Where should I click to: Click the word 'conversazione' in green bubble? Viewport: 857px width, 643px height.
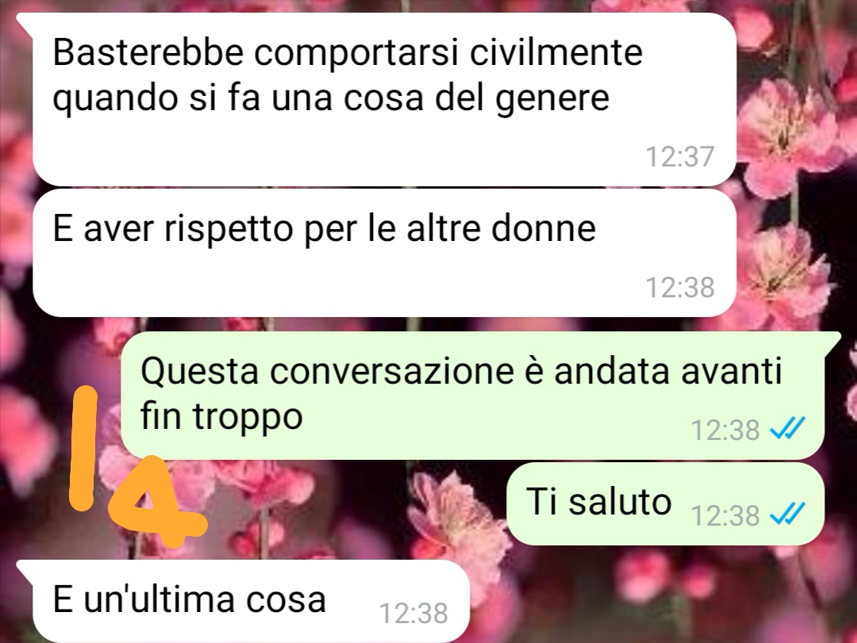(x=391, y=371)
